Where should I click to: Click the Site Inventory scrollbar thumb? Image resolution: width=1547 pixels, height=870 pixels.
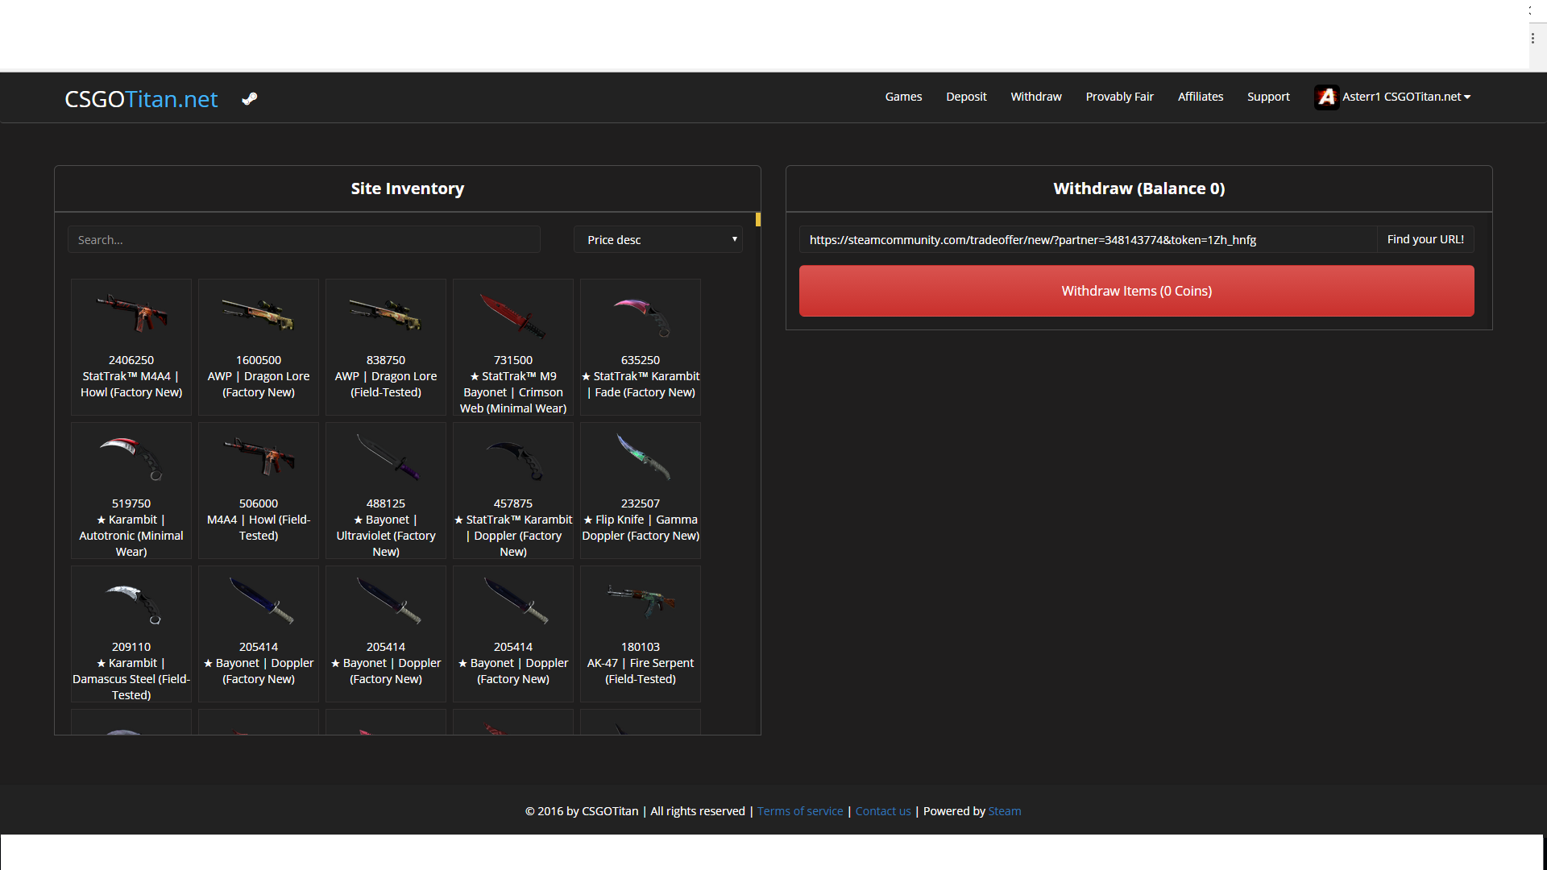pyautogui.click(x=757, y=219)
